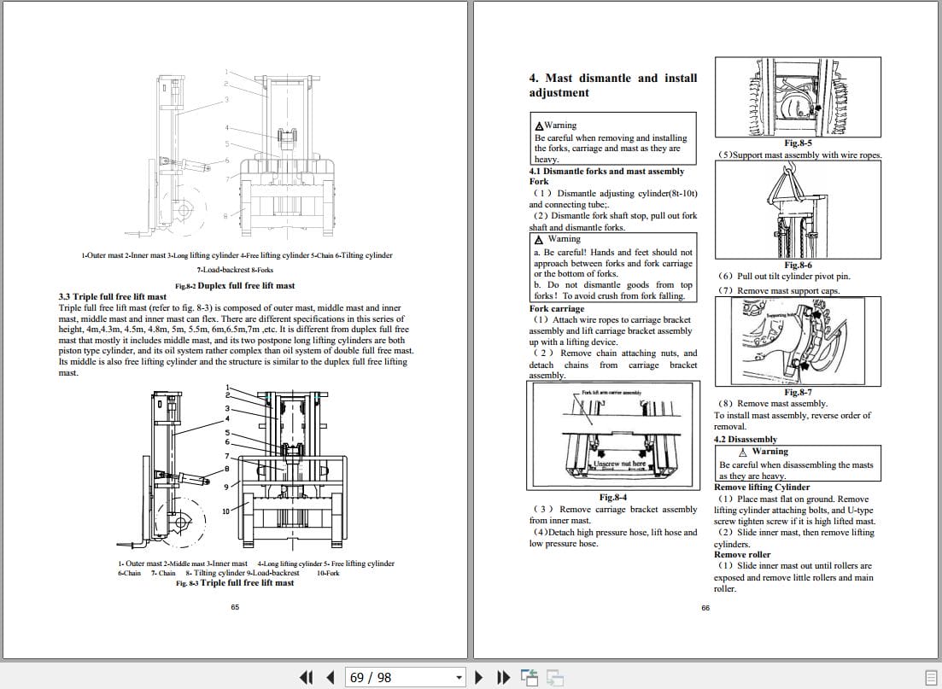Click heading '3.3 Triple full free lift mast'

pos(113,296)
